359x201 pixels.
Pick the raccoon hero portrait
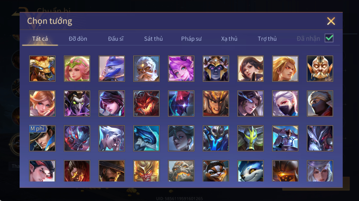[x=216, y=171]
